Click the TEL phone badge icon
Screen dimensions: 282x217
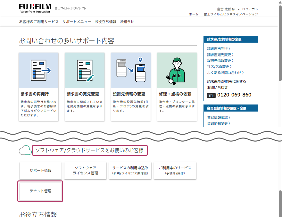tap(211, 96)
